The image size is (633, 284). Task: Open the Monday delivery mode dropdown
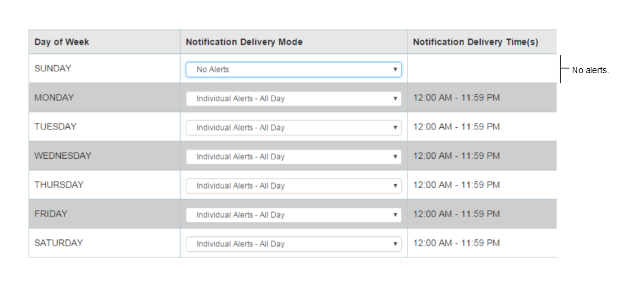(293, 99)
